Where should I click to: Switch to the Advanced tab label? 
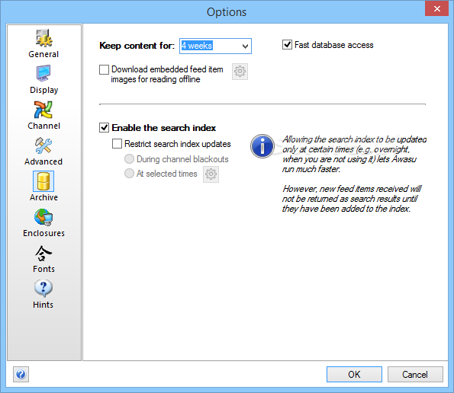[43, 161]
